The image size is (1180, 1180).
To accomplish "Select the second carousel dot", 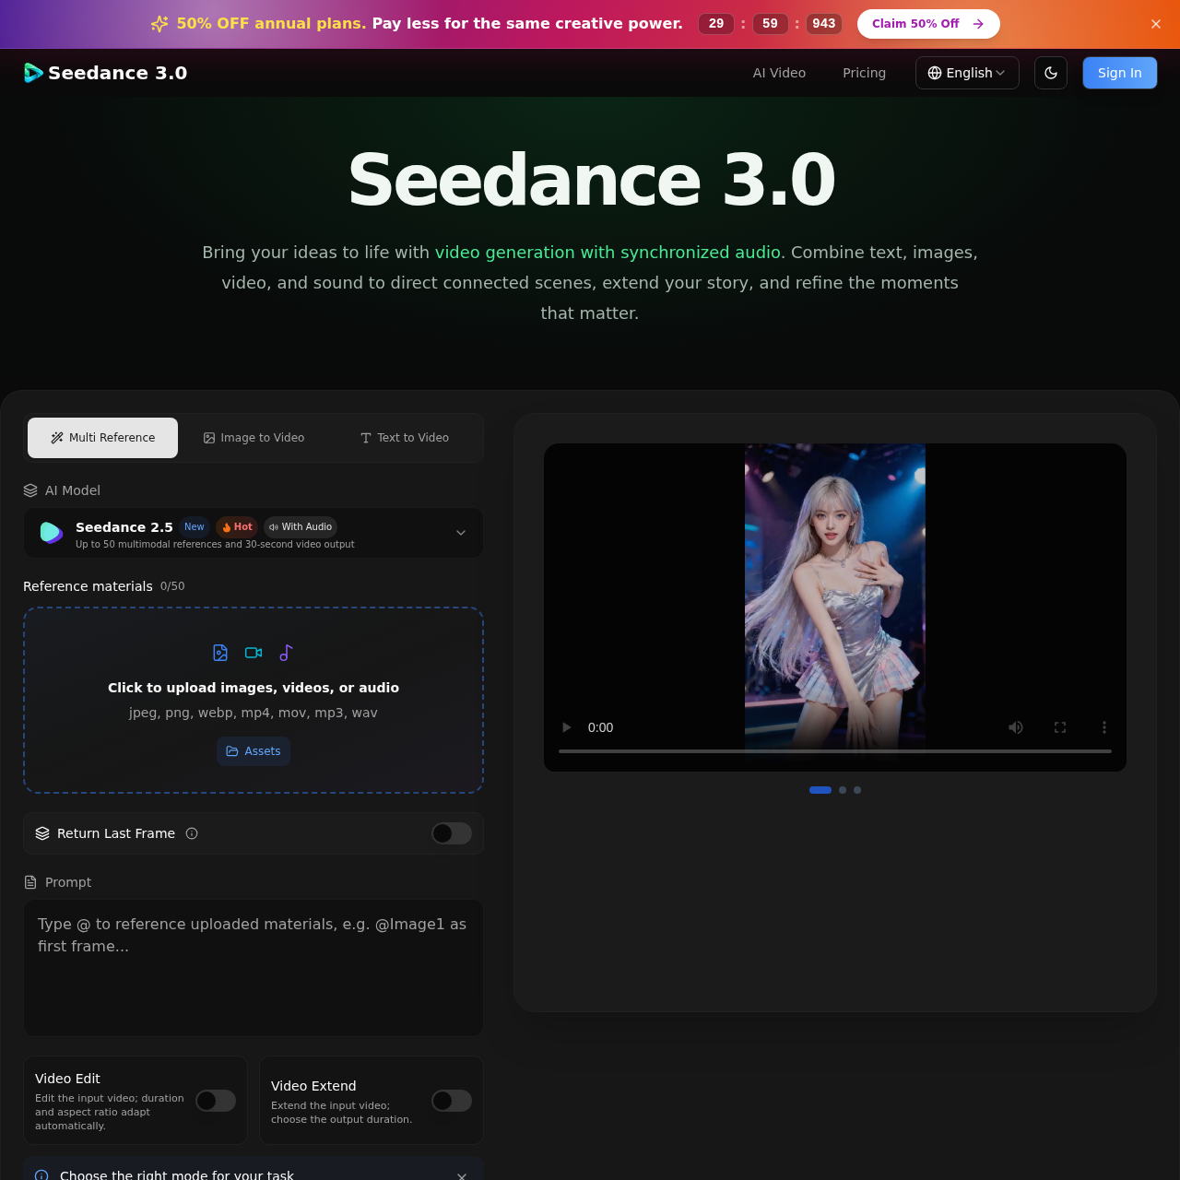I will click(x=843, y=790).
